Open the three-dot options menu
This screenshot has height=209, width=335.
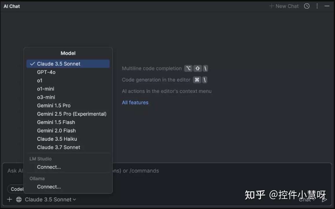[x=317, y=6]
